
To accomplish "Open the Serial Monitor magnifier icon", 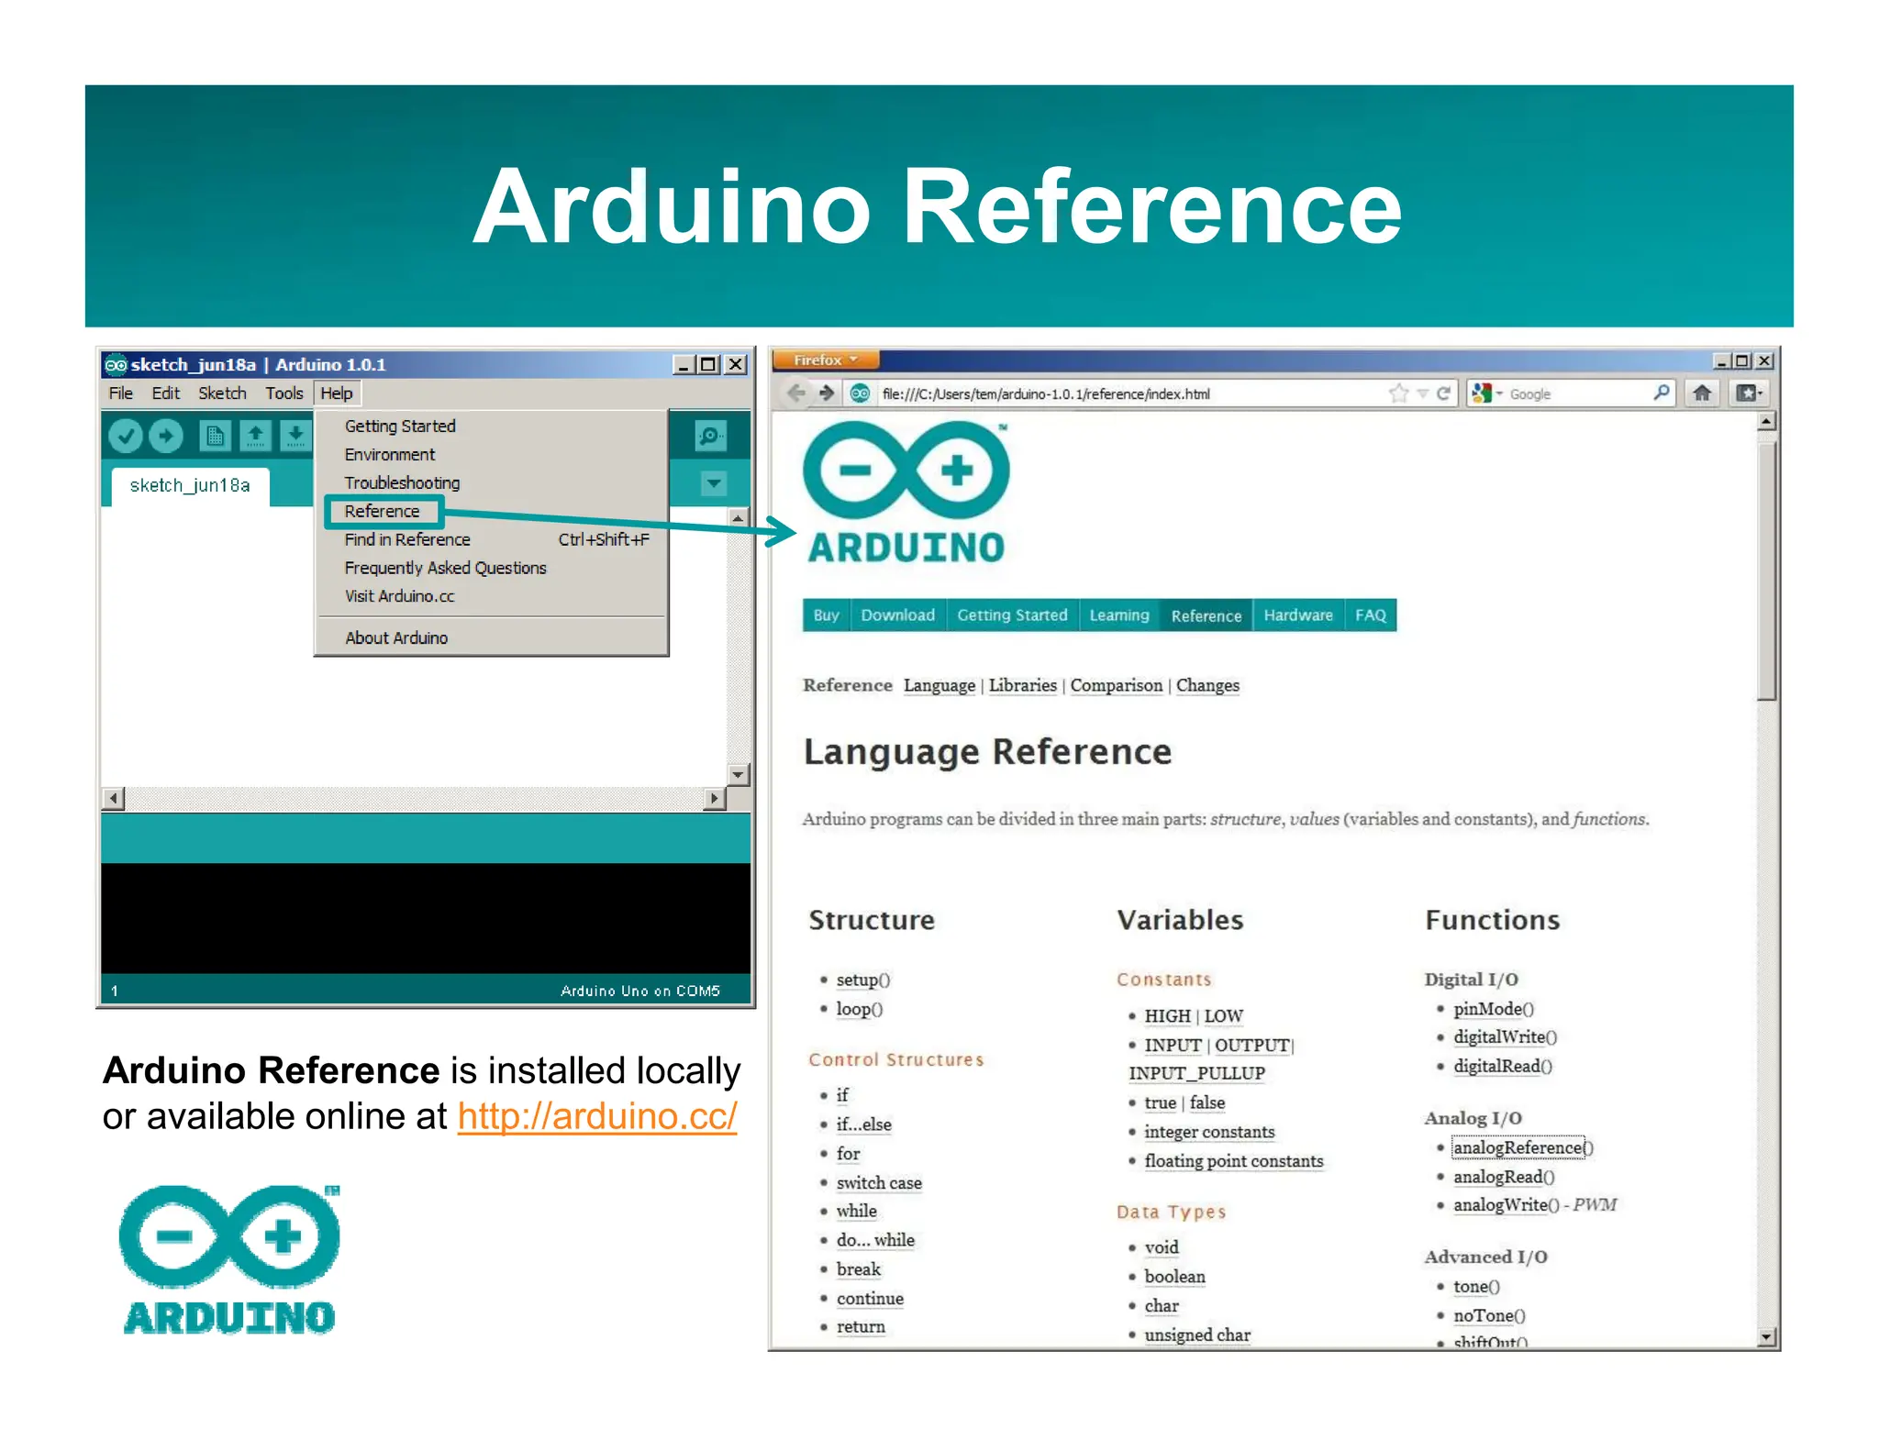I will tap(710, 435).
